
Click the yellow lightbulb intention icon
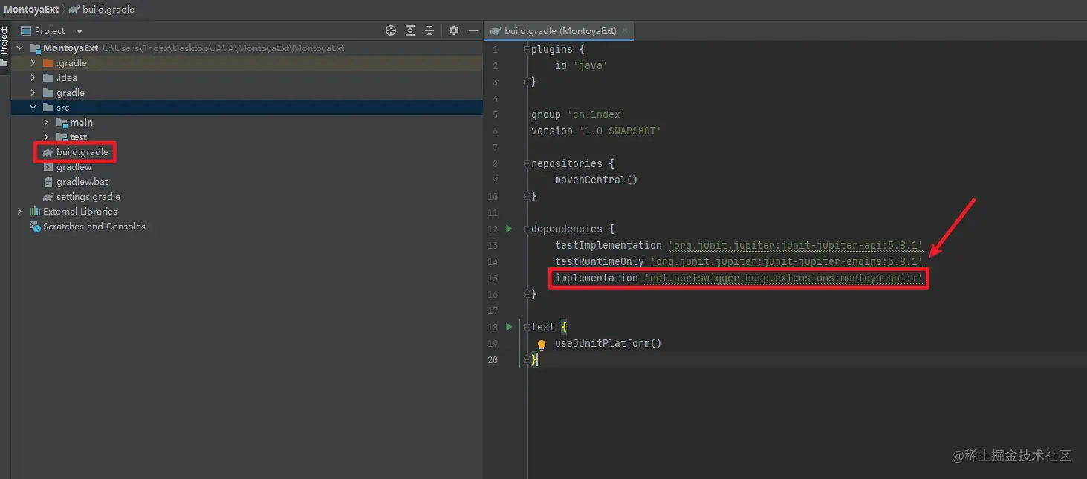[x=542, y=345]
